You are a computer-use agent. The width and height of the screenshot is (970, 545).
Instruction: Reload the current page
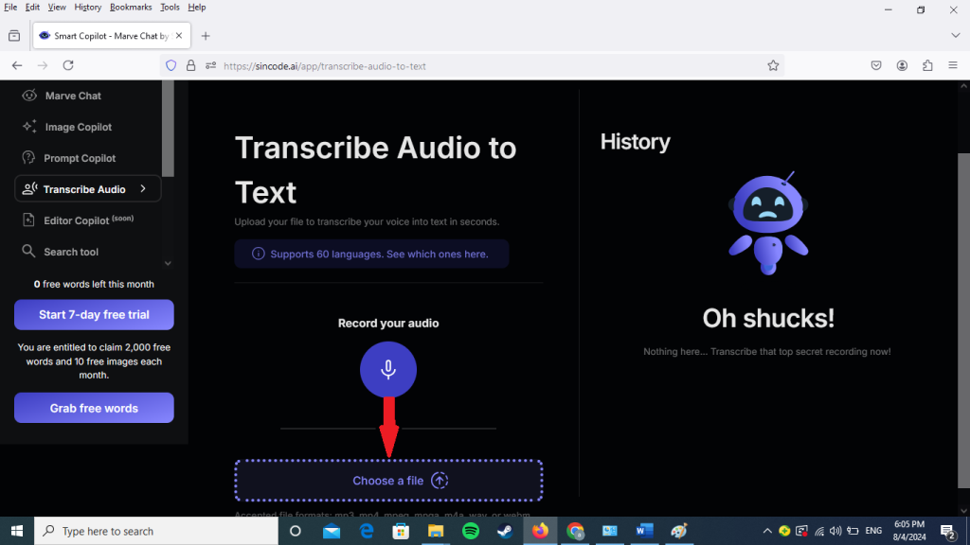[68, 65]
